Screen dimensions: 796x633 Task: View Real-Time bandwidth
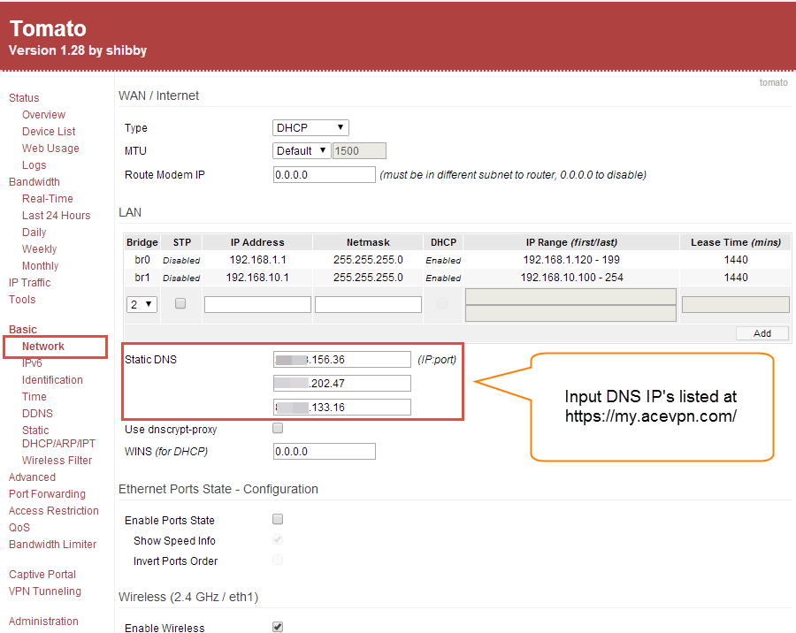pyautogui.click(x=48, y=199)
